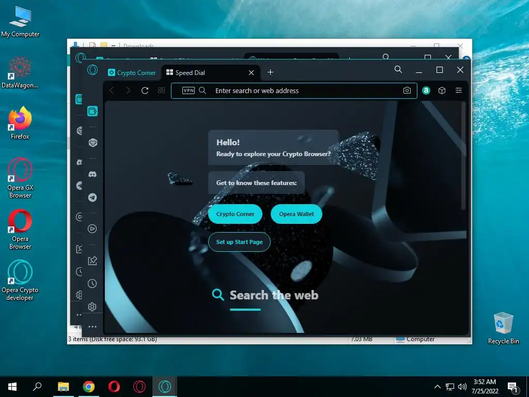The image size is (529, 397).
Task: Click the Set up Start Page button
Action: tap(240, 242)
